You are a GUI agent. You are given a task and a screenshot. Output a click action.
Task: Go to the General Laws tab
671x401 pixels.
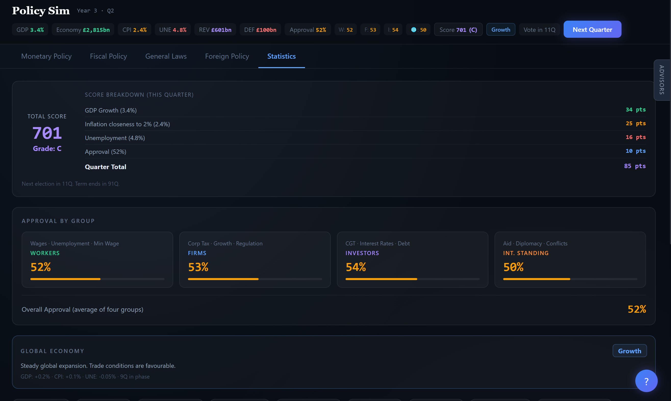click(x=166, y=56)
